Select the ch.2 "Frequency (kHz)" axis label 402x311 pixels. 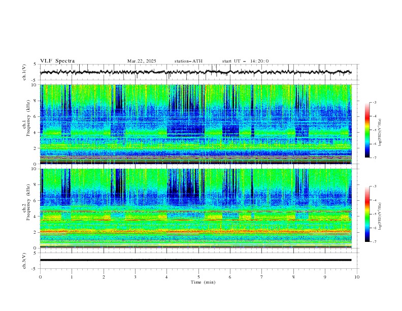click(29, 202)
